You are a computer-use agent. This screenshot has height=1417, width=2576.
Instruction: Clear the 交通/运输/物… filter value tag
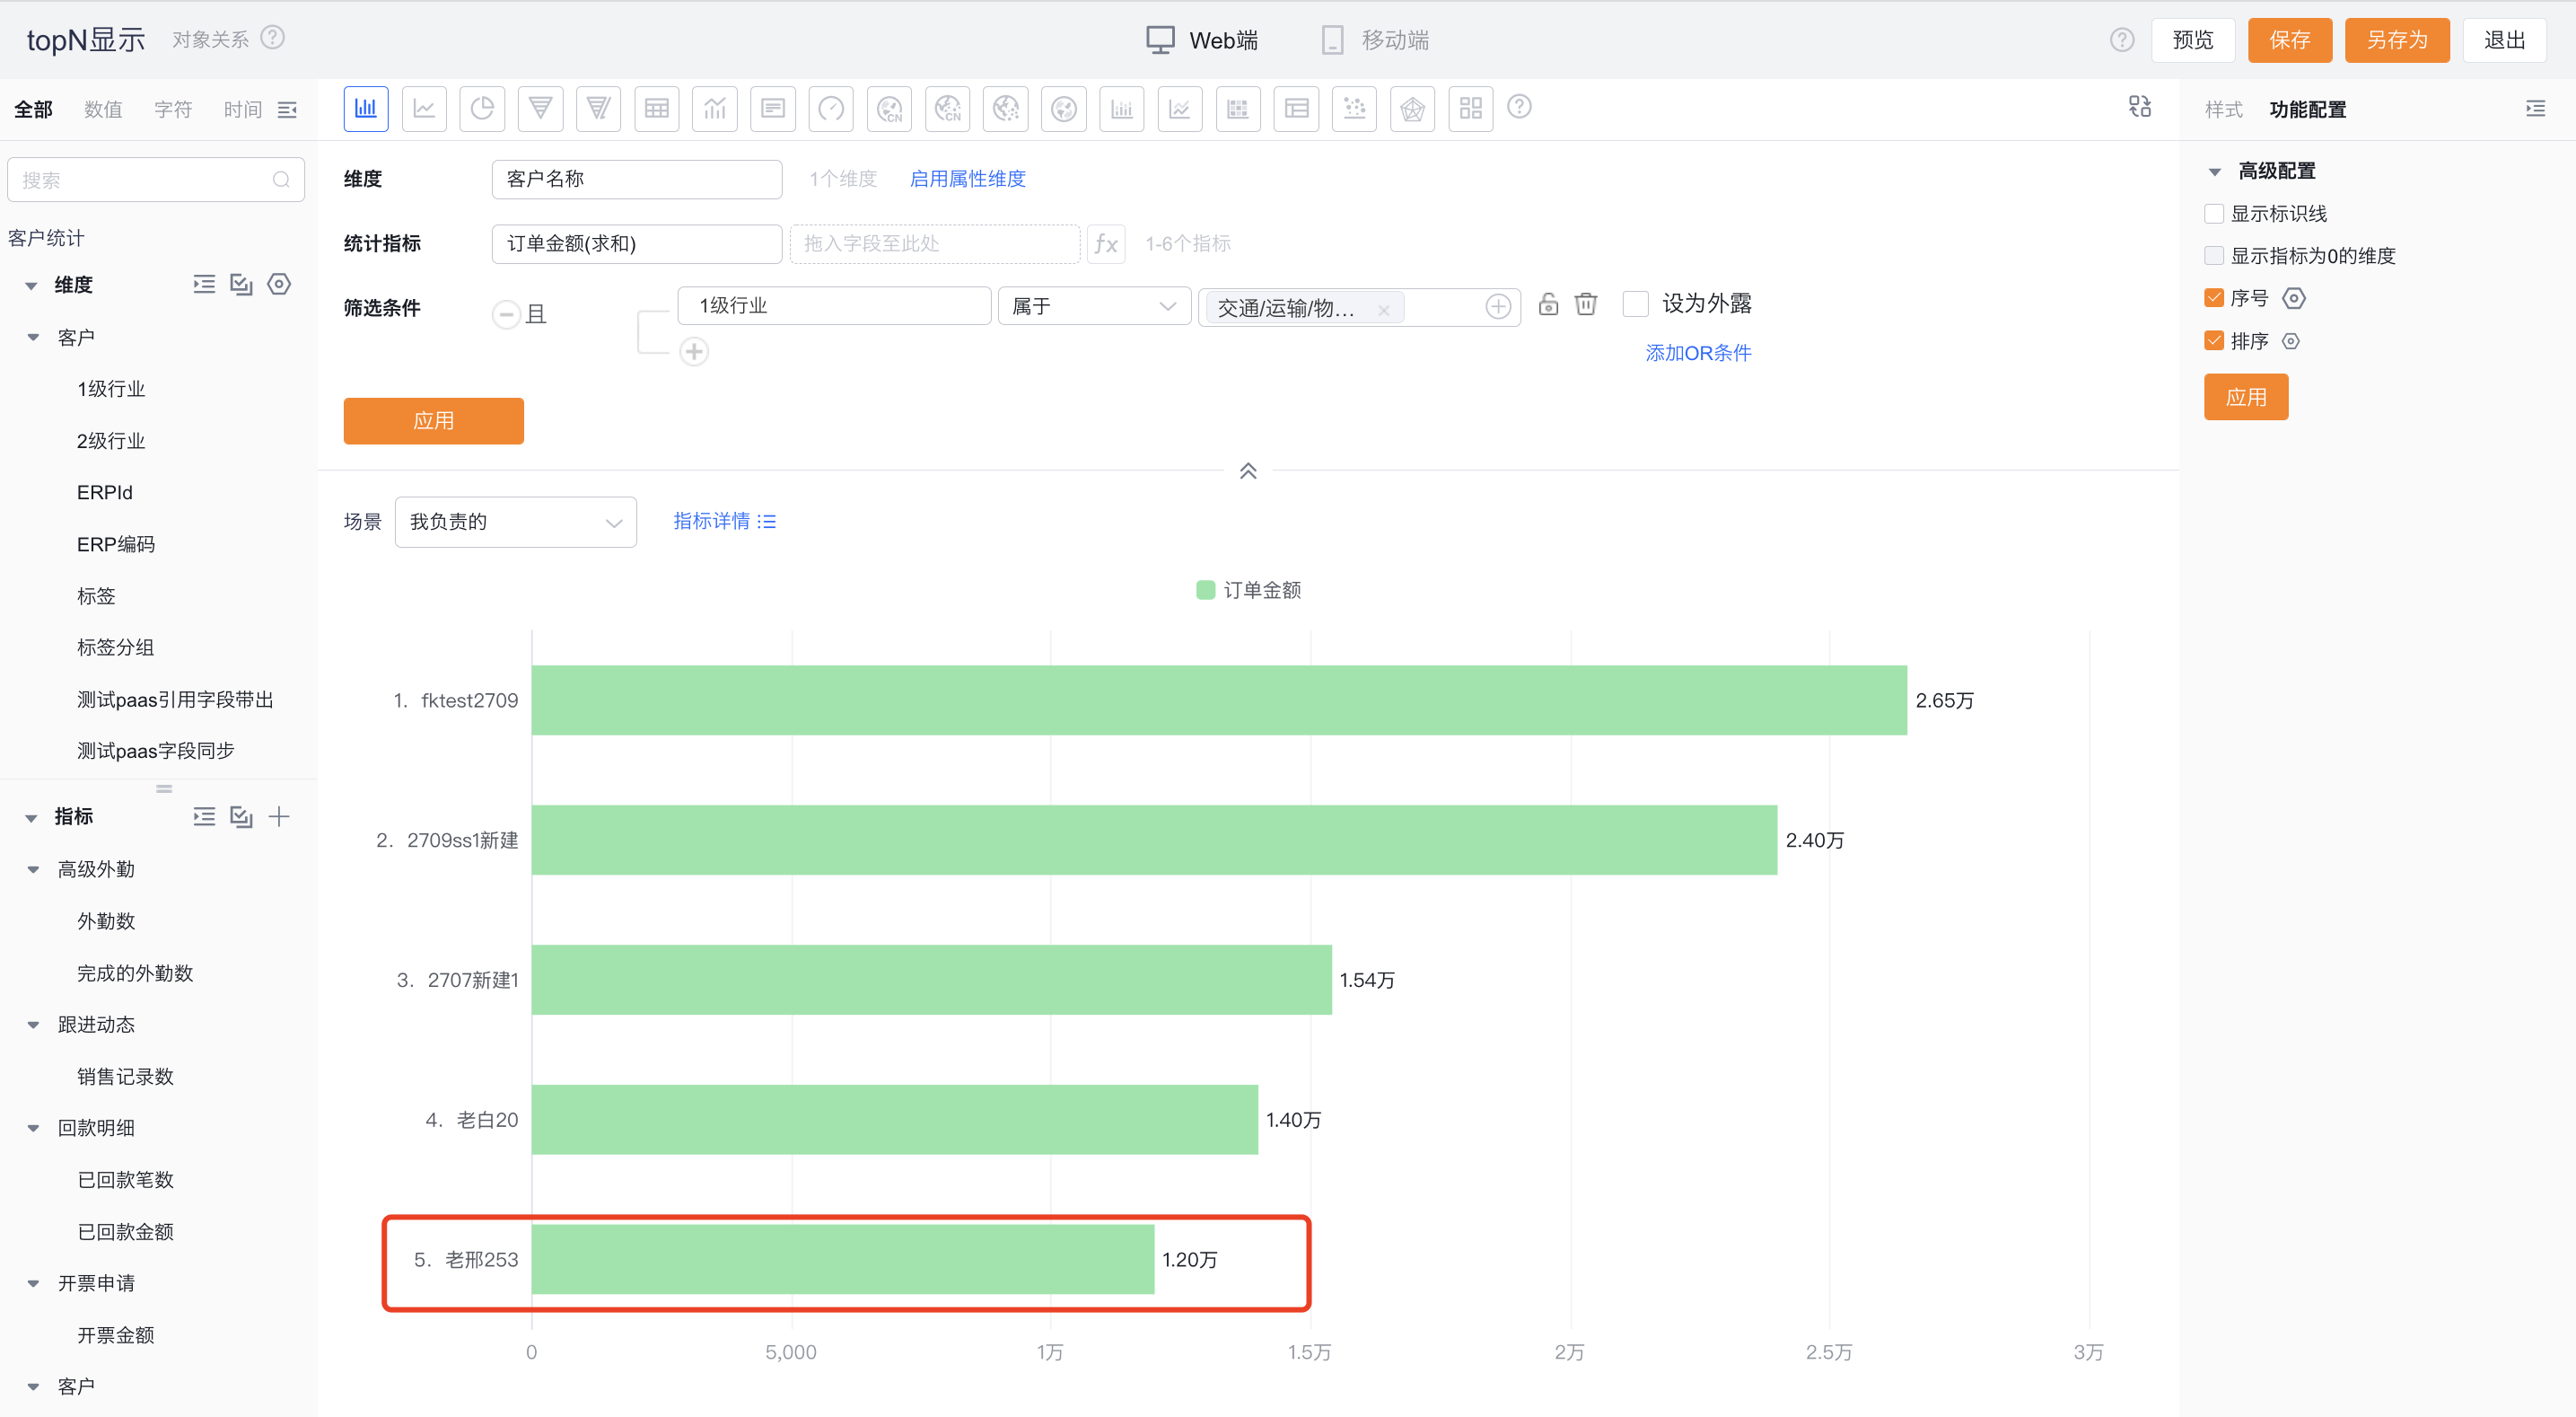pos(1384,308)
